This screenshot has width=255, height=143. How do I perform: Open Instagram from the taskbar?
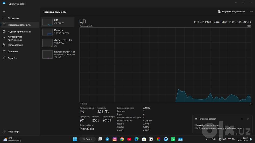pyautogui.click(x=115, y=139)
